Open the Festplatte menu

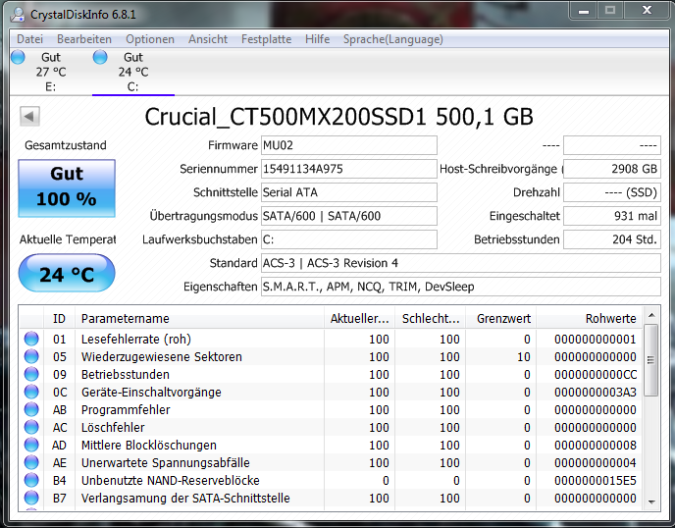pos(266,39)
